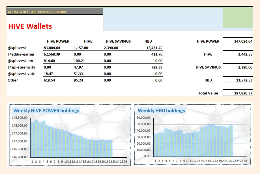
Task: Click the @spinvest HIVE POWER cell 83,004.04
Action: tap(58, 48)
